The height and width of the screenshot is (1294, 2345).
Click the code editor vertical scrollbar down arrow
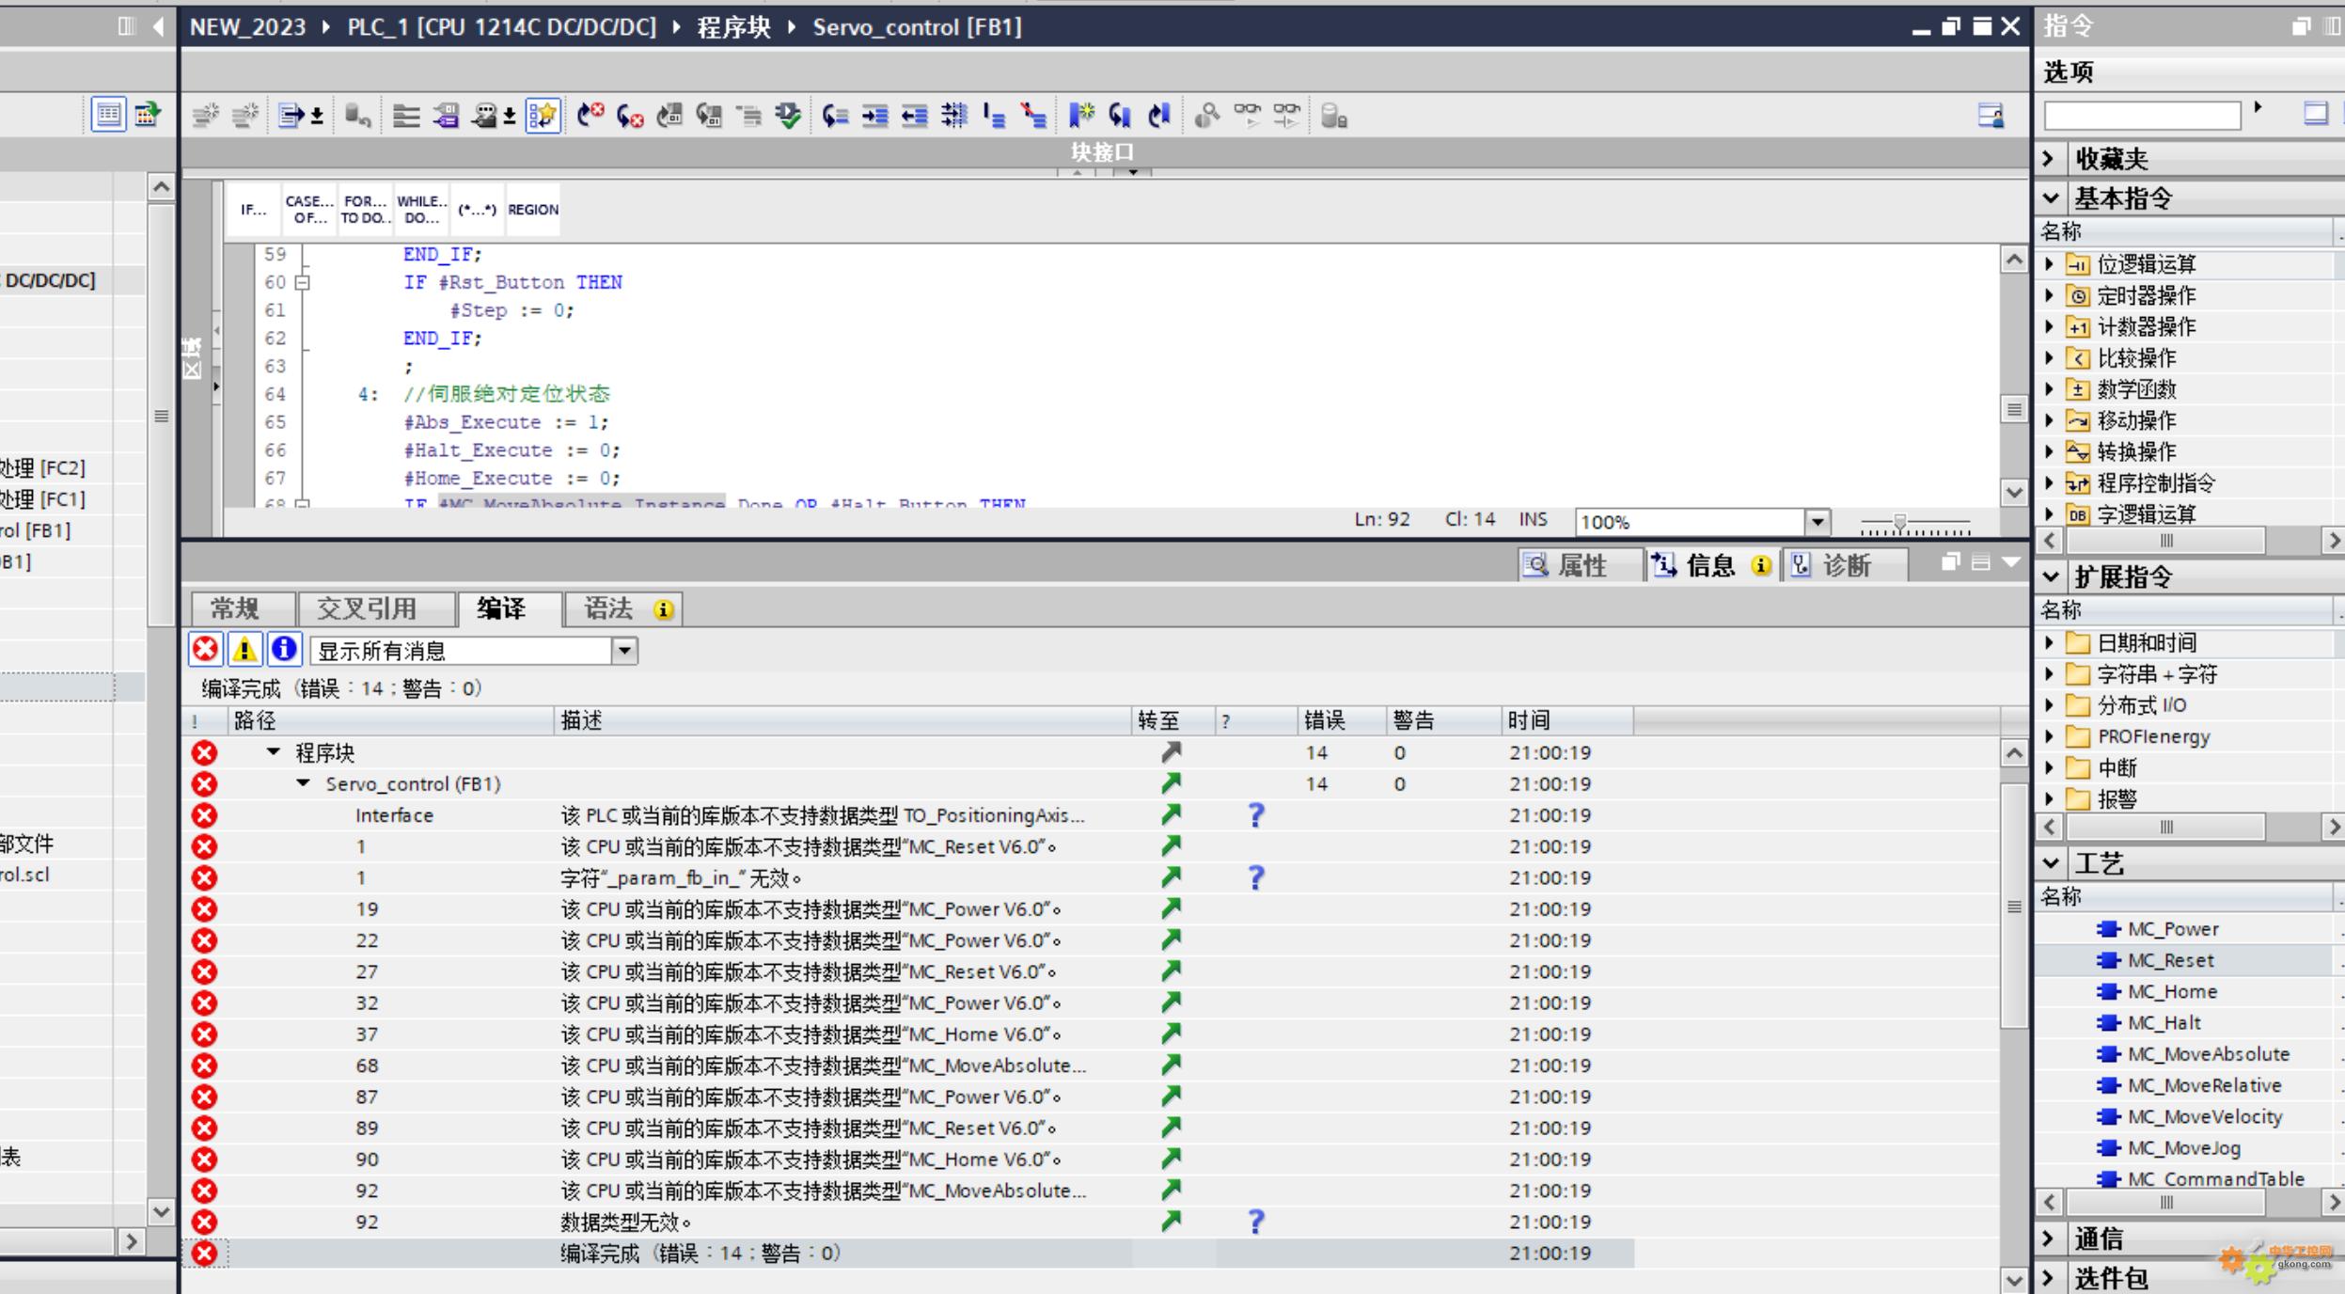pyautogui.click(x=2013, y=492)
